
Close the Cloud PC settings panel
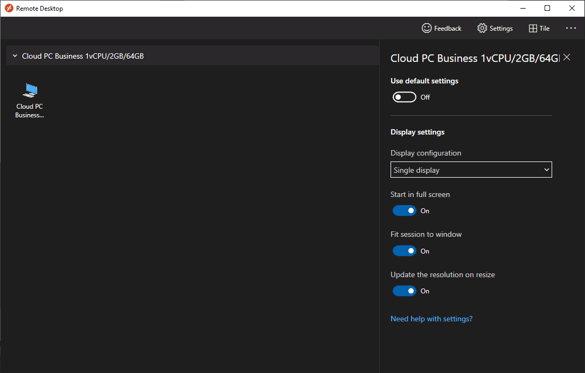coord(567,58)
